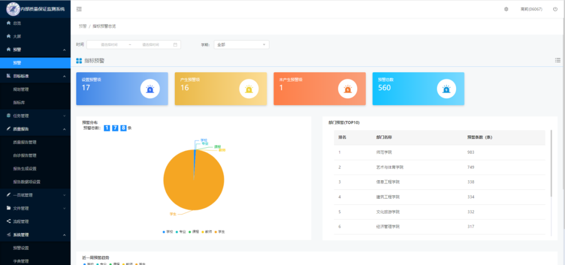Expand the 任务管理 sidebar menu

click(x=35, y=116)
